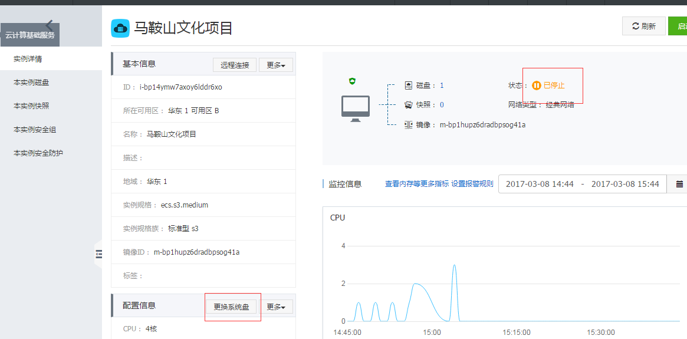687x339 pixels.
Task: Select 实例详情 in sidebar
Action: click(x=51, y=59)
